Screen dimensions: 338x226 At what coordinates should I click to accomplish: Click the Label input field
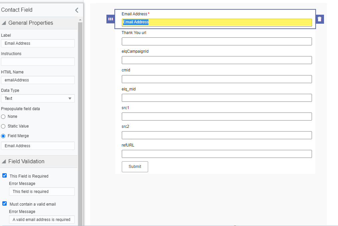point(38,43)
